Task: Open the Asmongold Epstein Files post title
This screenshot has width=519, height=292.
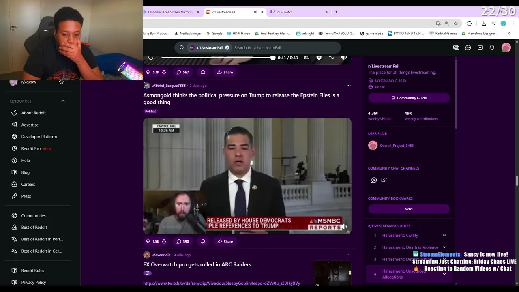Action: pos(241,99)
